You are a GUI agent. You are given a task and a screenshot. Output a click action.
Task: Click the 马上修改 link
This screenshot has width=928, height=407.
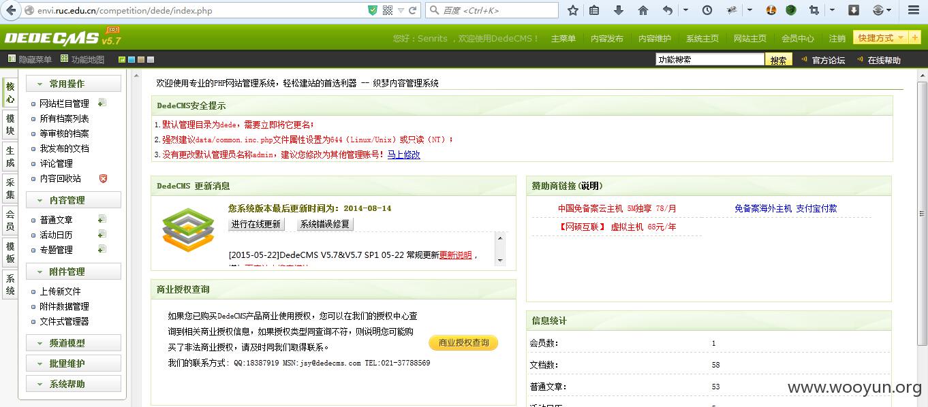(404, 154)
